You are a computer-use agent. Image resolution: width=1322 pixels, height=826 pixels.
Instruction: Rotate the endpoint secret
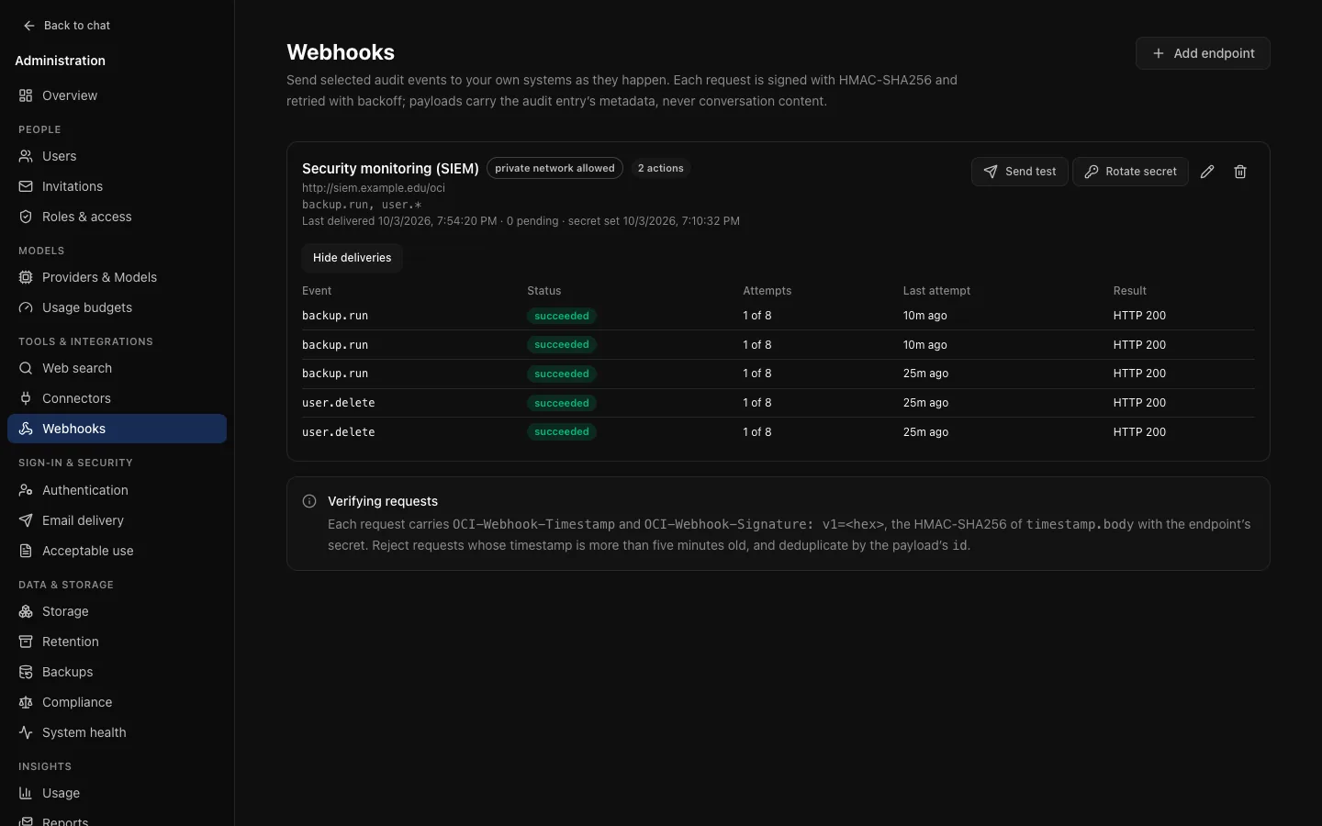pos(1130,172)
